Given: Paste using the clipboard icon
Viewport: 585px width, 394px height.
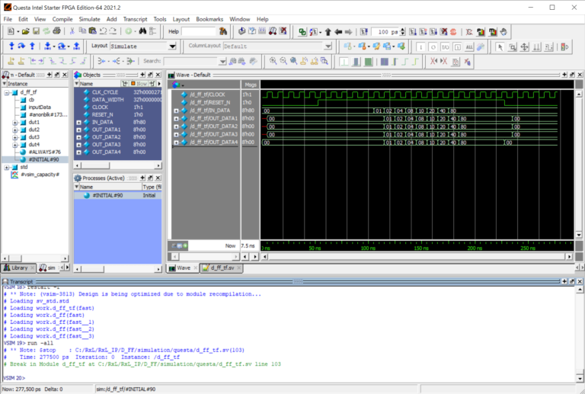Looking at the screenshot, I should click(x=92, y=31).
